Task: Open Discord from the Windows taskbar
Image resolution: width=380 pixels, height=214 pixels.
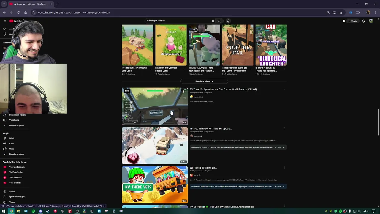Action: pyautogui.click(x=40, y=211)
